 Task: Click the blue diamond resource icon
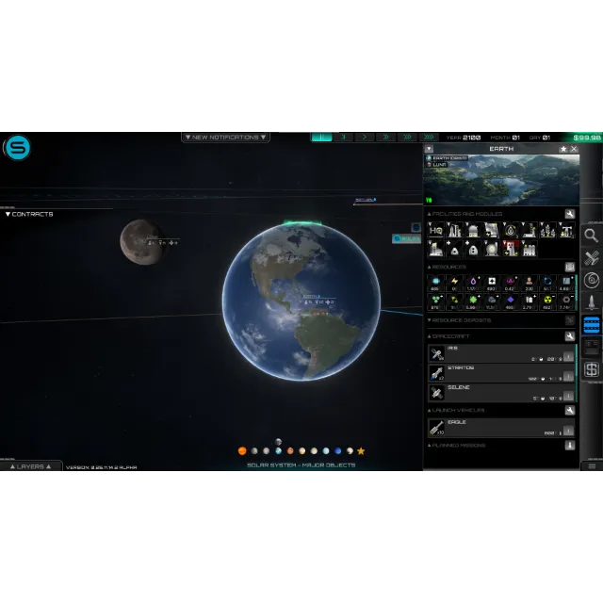(511, 301)
